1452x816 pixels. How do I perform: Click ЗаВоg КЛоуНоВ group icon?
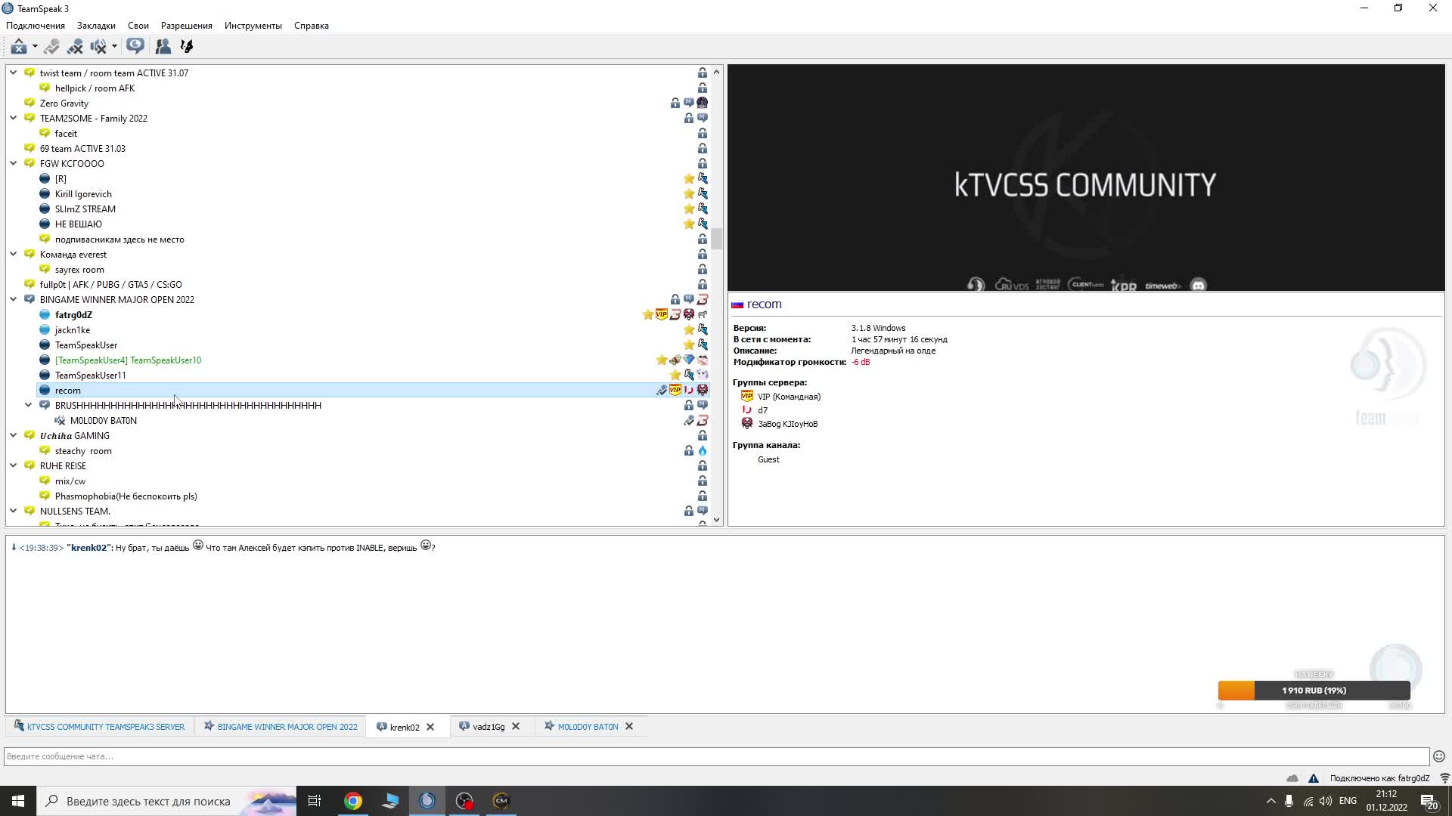(x=747, y=424)
